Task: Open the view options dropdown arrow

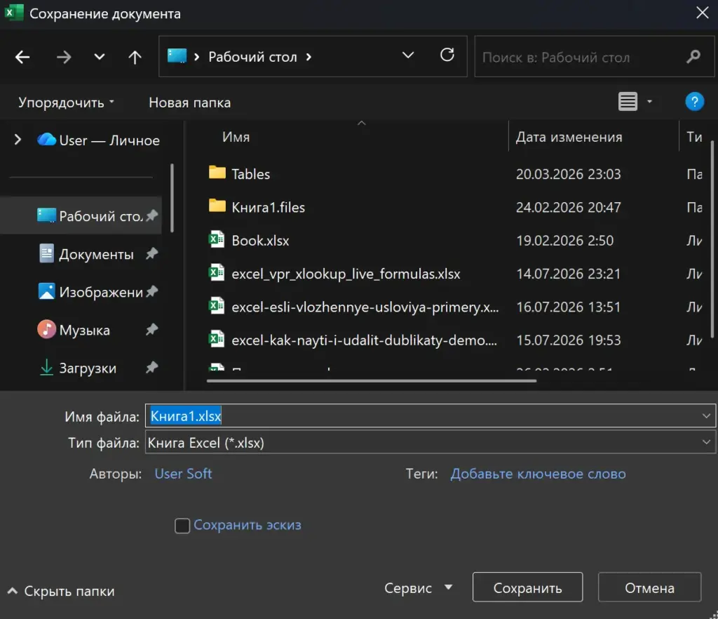Action: (649, 101)
